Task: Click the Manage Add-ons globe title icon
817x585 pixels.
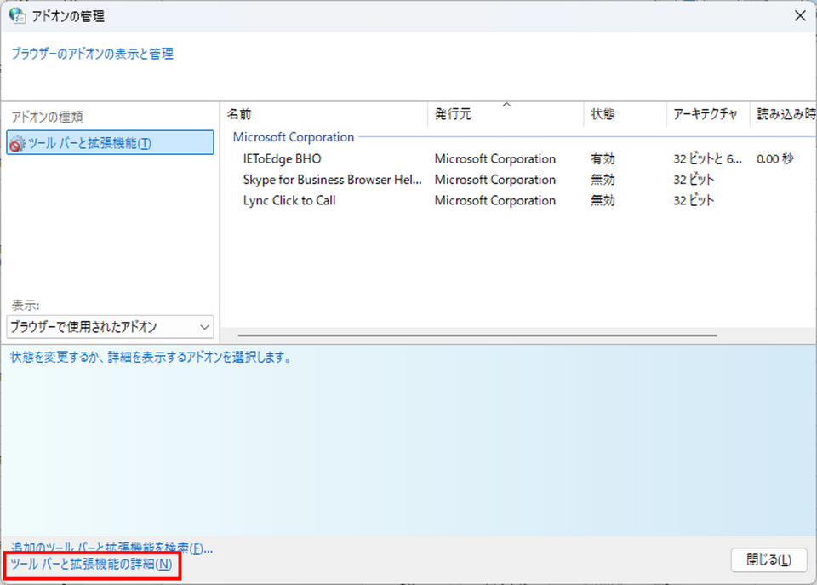Action: tap(17, 15)
